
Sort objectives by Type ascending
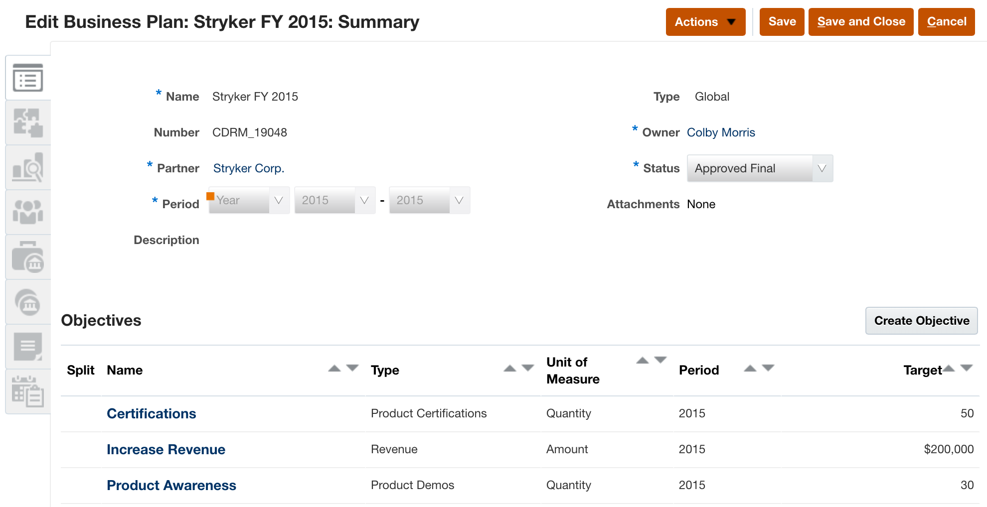coord(509,369)
